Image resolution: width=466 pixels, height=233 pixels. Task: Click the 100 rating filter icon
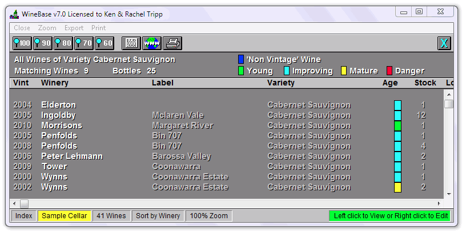coord(22,43)
